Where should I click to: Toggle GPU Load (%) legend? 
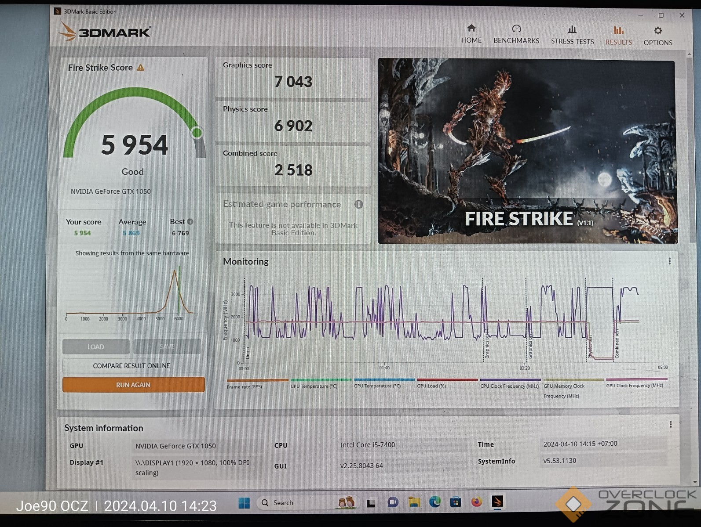pyautogui.click(x=447, y=383)
